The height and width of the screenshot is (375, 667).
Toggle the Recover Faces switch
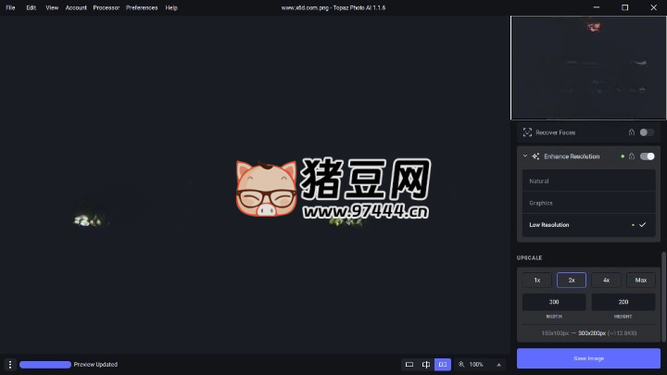point(647,132)
